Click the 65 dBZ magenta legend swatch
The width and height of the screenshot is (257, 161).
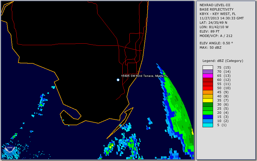coord(208,76)
